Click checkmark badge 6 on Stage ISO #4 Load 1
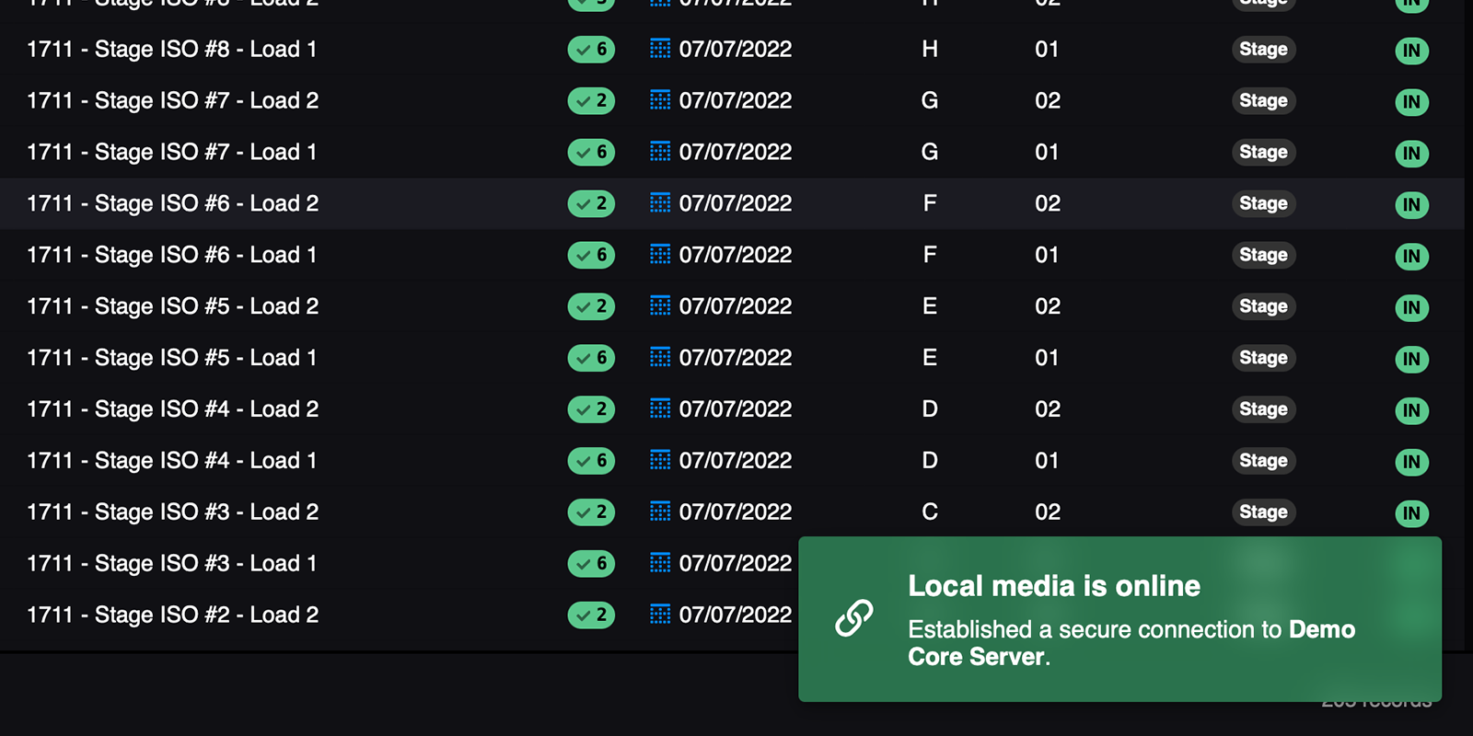This screenshot has width=1473, height=736. [591, 461]
